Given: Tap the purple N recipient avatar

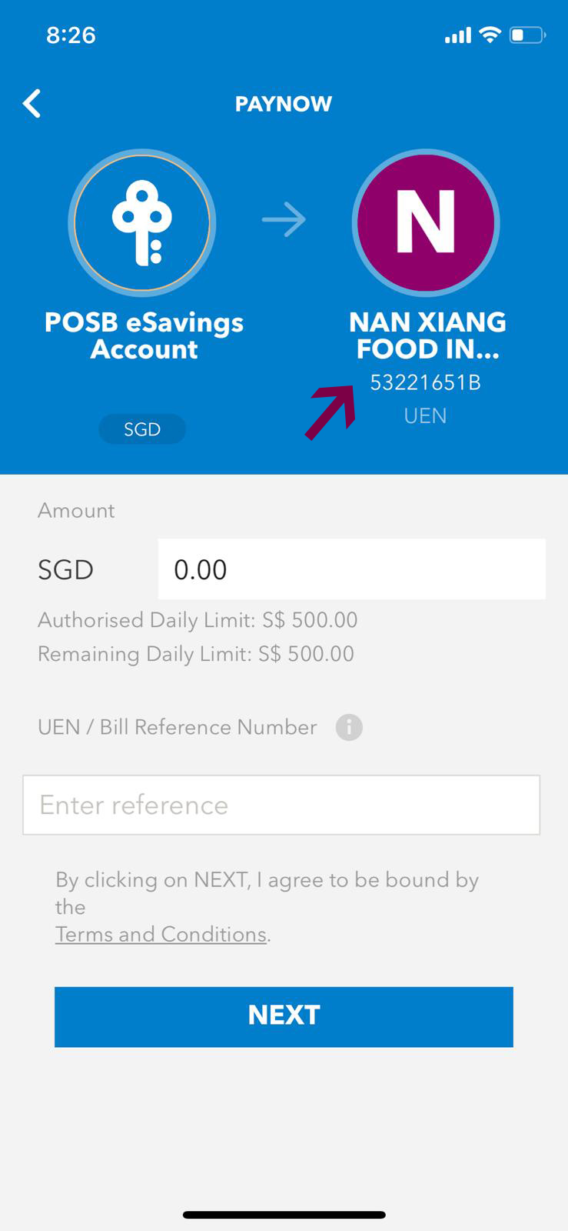Looking at the screenshot, I should point(426,222).
